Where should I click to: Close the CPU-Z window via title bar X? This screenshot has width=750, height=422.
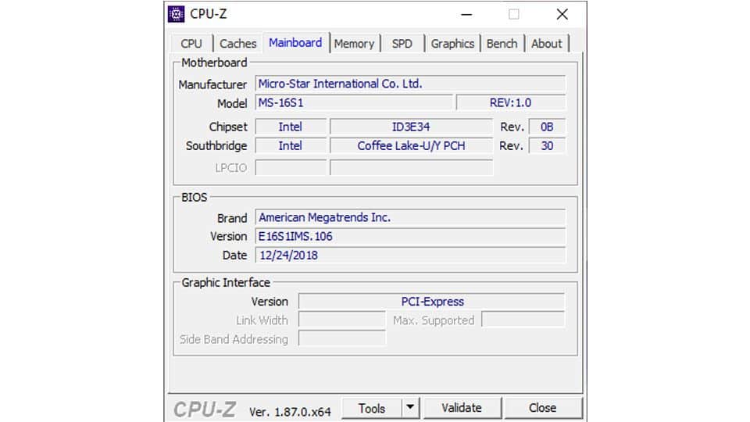[x=562, y=14]
